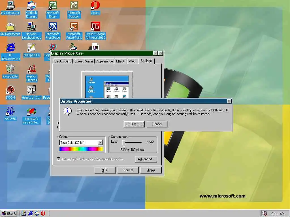
Task: Click Cancel in the resize message box
Action: (x=157, y=124)
